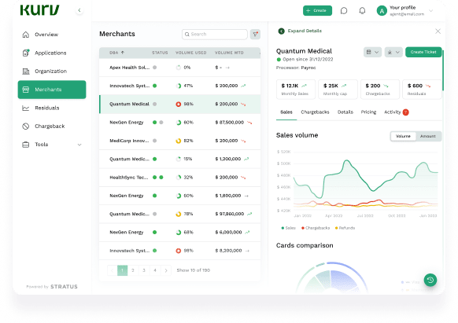458x323 pixels.
Task: Click the Create button
Action: coord(317,10)
